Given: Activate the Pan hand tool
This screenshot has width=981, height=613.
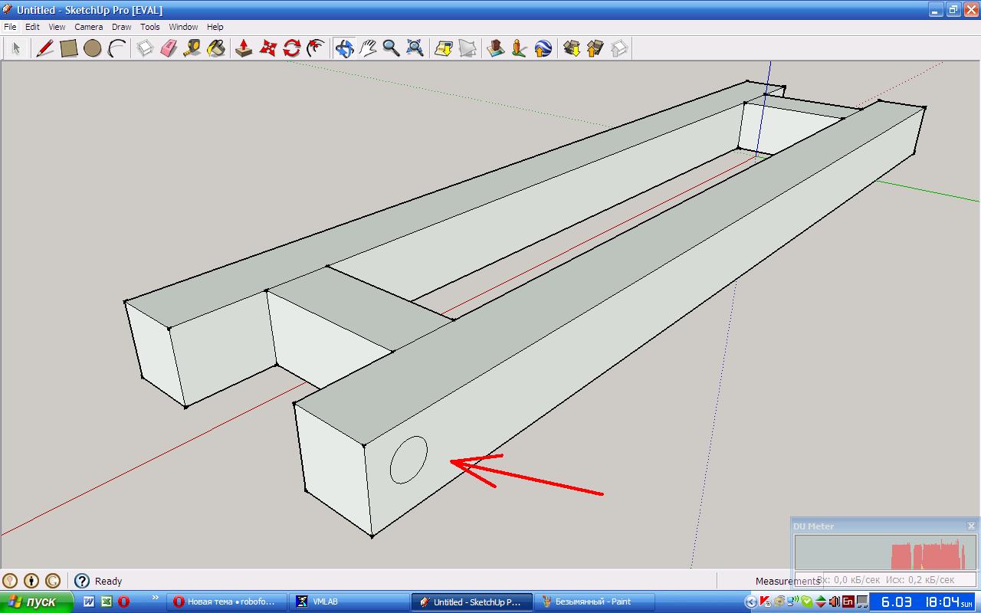Looking at the screenshot, I should pos(368,48).
